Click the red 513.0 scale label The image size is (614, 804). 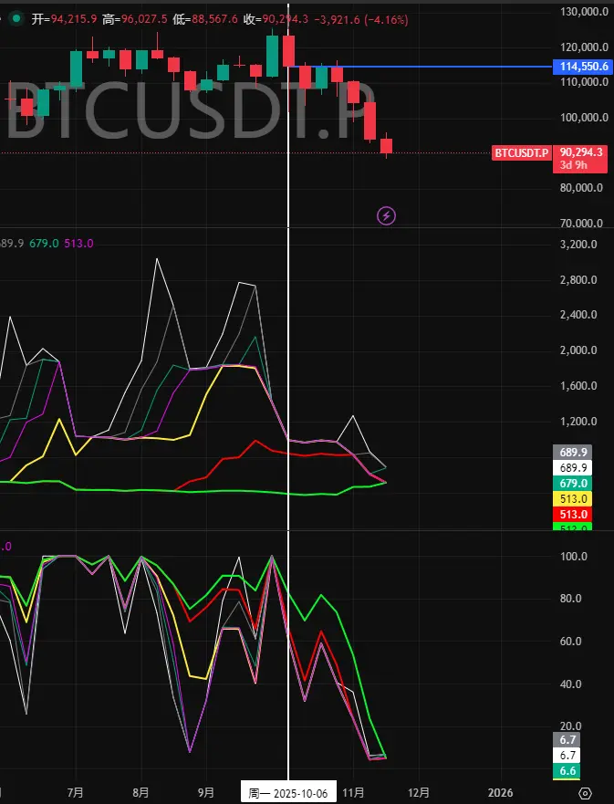573,515
